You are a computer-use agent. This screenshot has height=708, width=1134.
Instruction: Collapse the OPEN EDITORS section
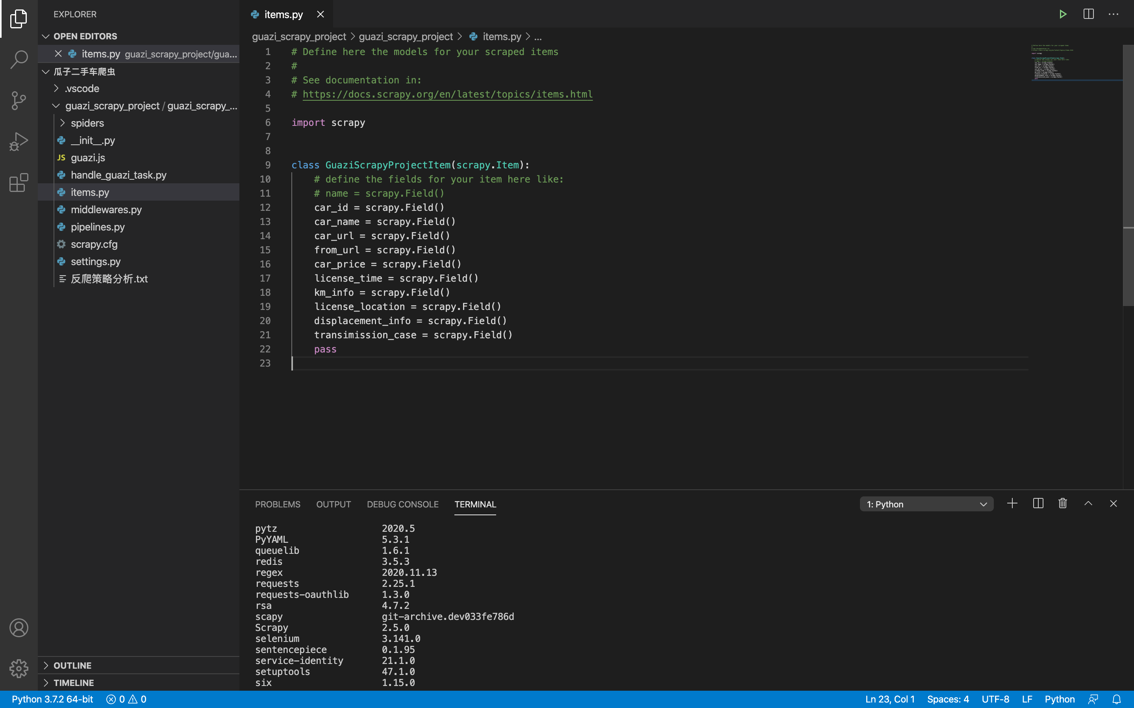(85, 36)
